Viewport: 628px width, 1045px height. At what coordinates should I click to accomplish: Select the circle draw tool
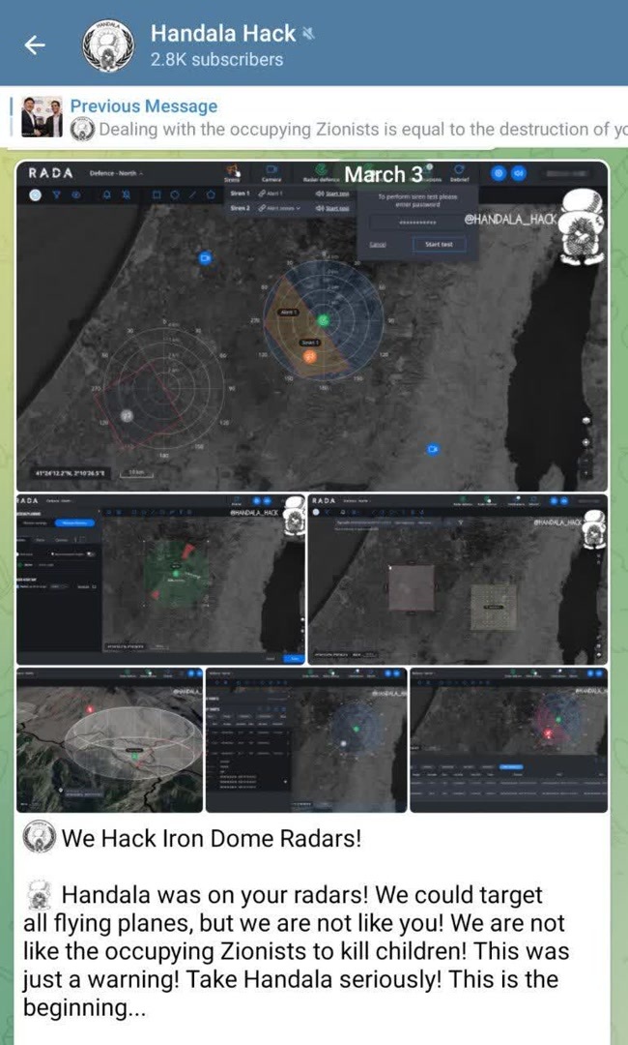[x=175, y=194]
